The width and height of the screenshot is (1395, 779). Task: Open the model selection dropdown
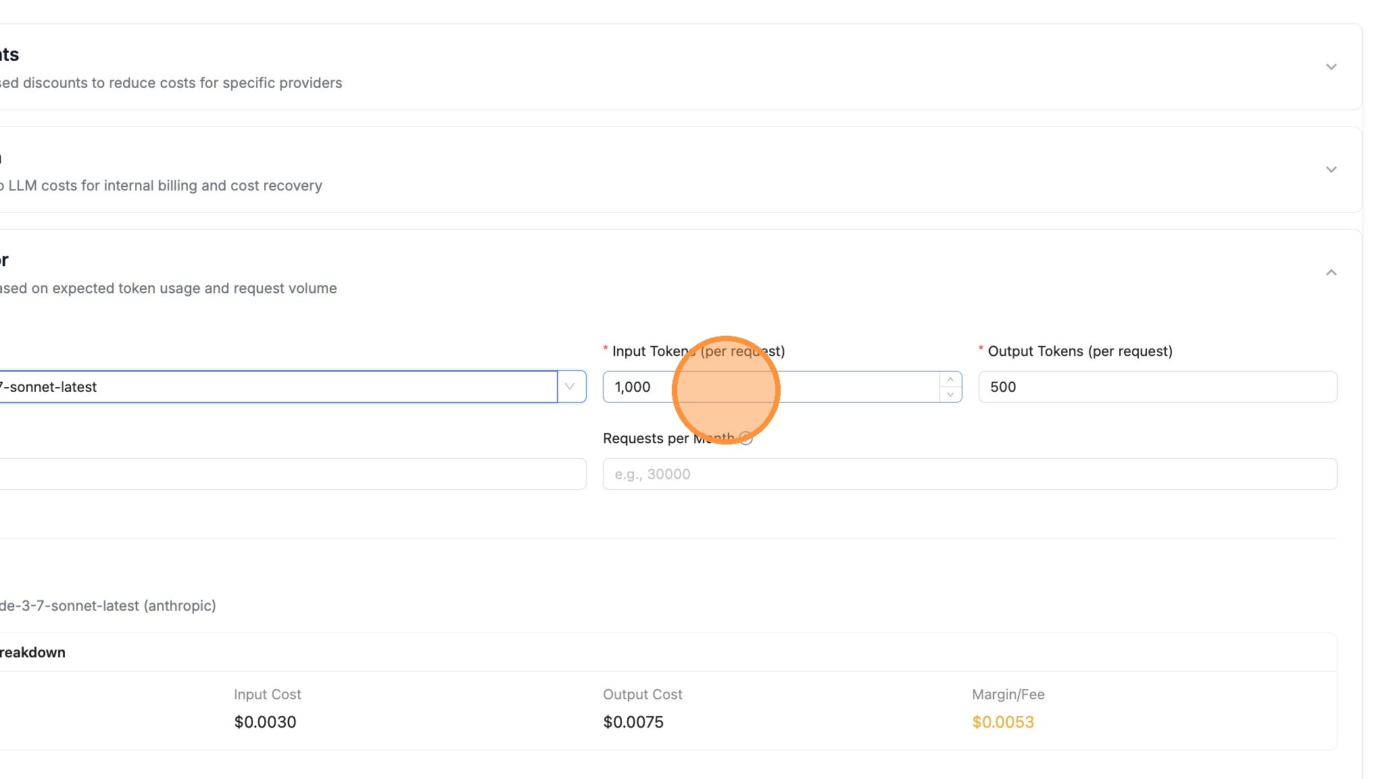(571, 386)
